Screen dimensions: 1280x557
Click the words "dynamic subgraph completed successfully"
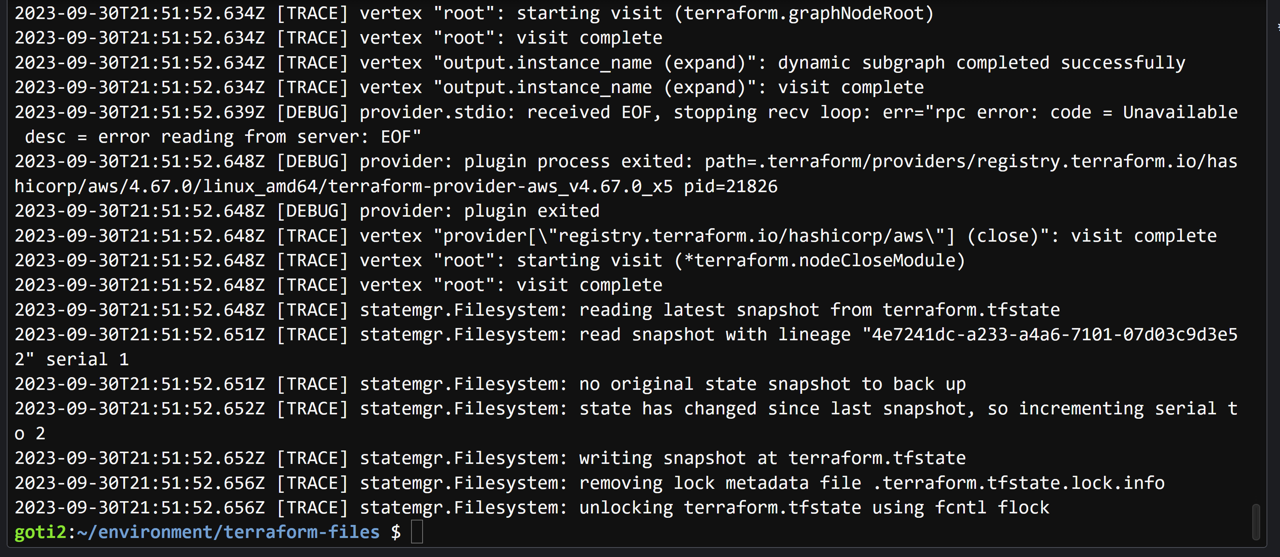[x=982, y=63]
